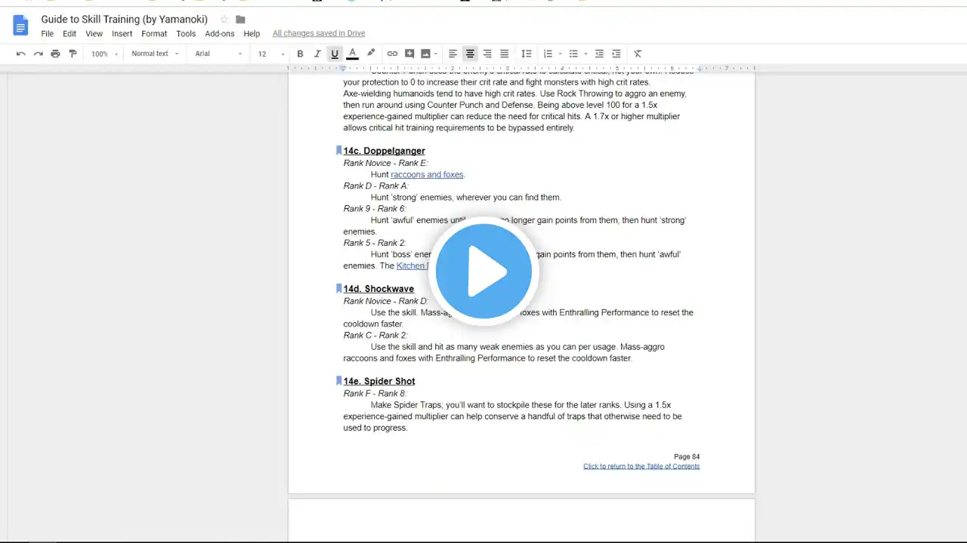
Task: Click the 'Rank Novice - Rank E:' line
Action: (385, 164)
